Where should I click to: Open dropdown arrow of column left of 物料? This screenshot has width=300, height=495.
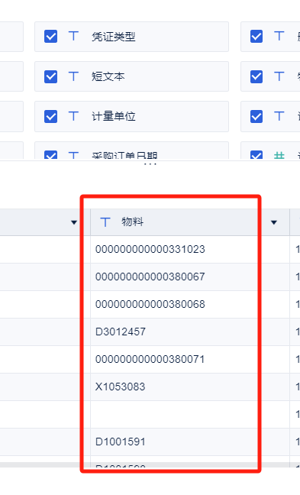[x=74, y=222]
